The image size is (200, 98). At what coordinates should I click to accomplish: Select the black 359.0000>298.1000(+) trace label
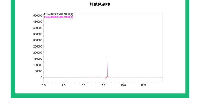58,14
